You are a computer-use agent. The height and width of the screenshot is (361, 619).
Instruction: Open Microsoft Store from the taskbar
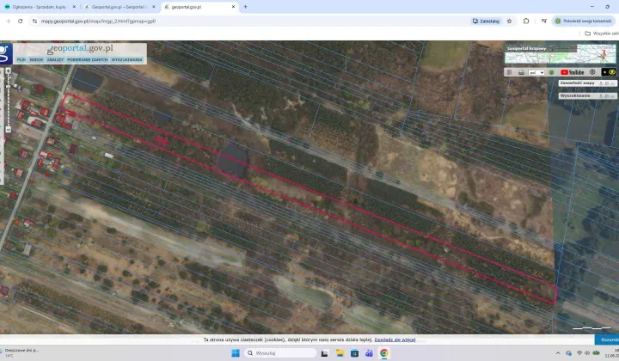coord(354,352)
